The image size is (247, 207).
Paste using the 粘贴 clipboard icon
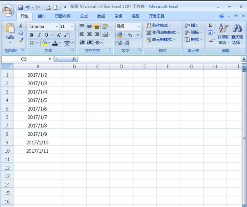point(10,28)
